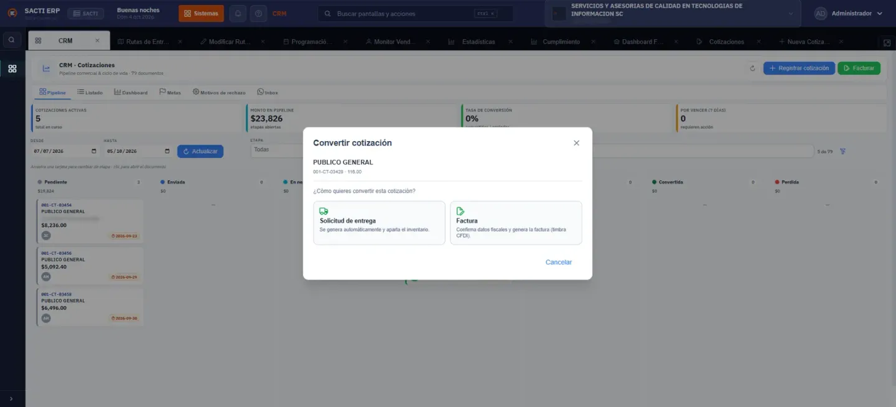Select the Metas view tab
896x407 pixels.
click(x=170, y=92)
